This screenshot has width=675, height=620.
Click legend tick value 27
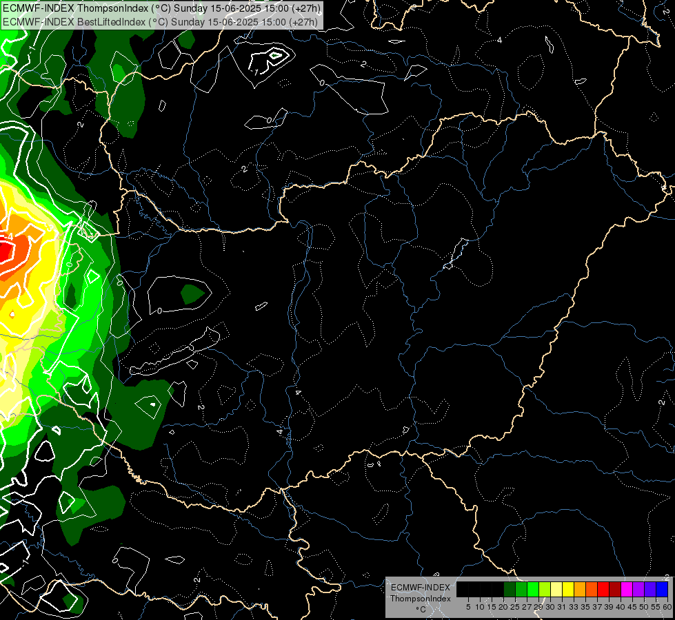coord(527,607)
